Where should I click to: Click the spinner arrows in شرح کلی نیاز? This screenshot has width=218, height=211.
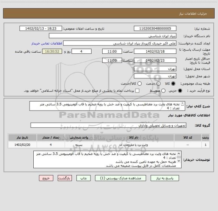(x=182, y=104)
